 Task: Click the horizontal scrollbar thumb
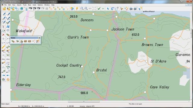tap(84, 101)
